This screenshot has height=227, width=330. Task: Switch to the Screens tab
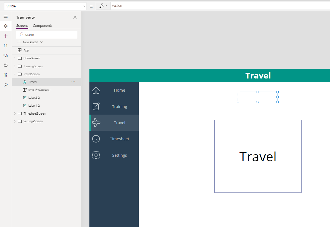[x=22, y=26]
